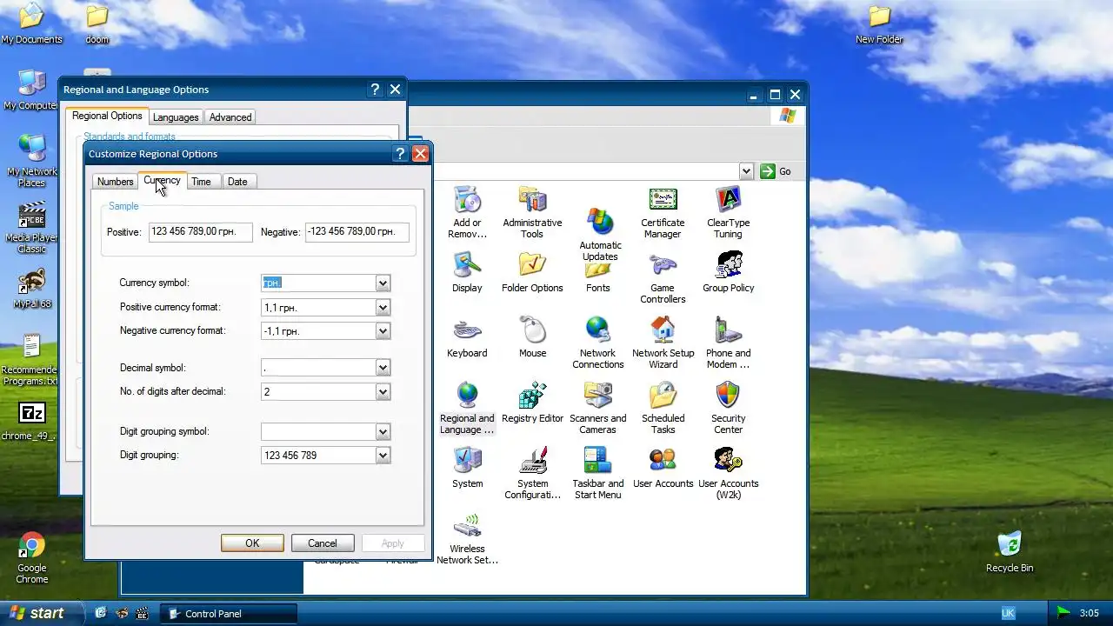Select Regional Options tab in Regional window
Screen dimensions: 1113x626
107,116
